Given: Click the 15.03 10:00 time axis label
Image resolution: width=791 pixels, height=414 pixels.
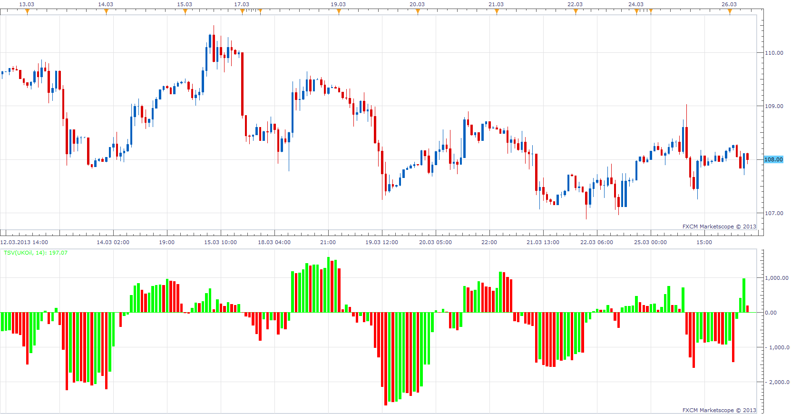Looking at the screenshot, I should click(220, 242).
